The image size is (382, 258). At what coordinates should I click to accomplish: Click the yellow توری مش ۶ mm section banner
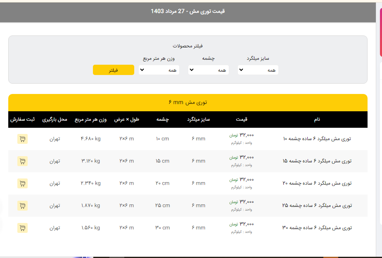click(188, 103)
